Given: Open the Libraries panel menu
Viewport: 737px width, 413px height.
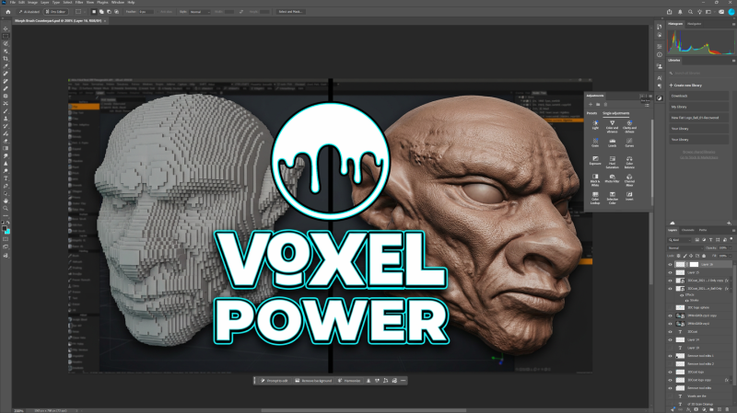Looking at the screenshot, I should click(x=733, y=61).
